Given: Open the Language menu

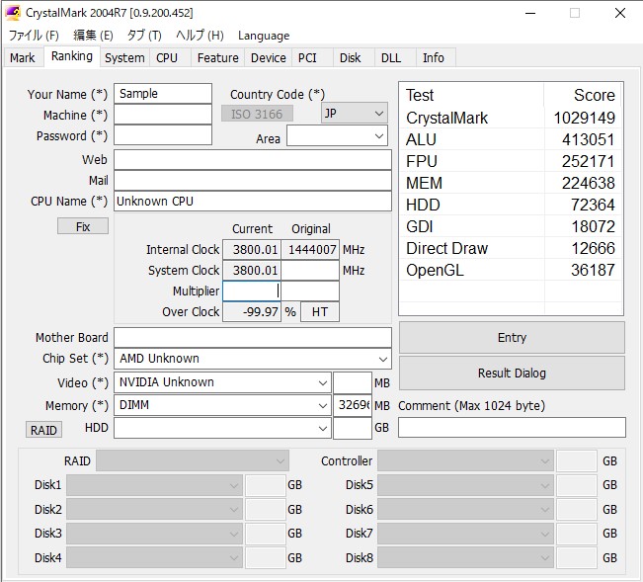Looking at the screenshot, I should tap(264, 36).
